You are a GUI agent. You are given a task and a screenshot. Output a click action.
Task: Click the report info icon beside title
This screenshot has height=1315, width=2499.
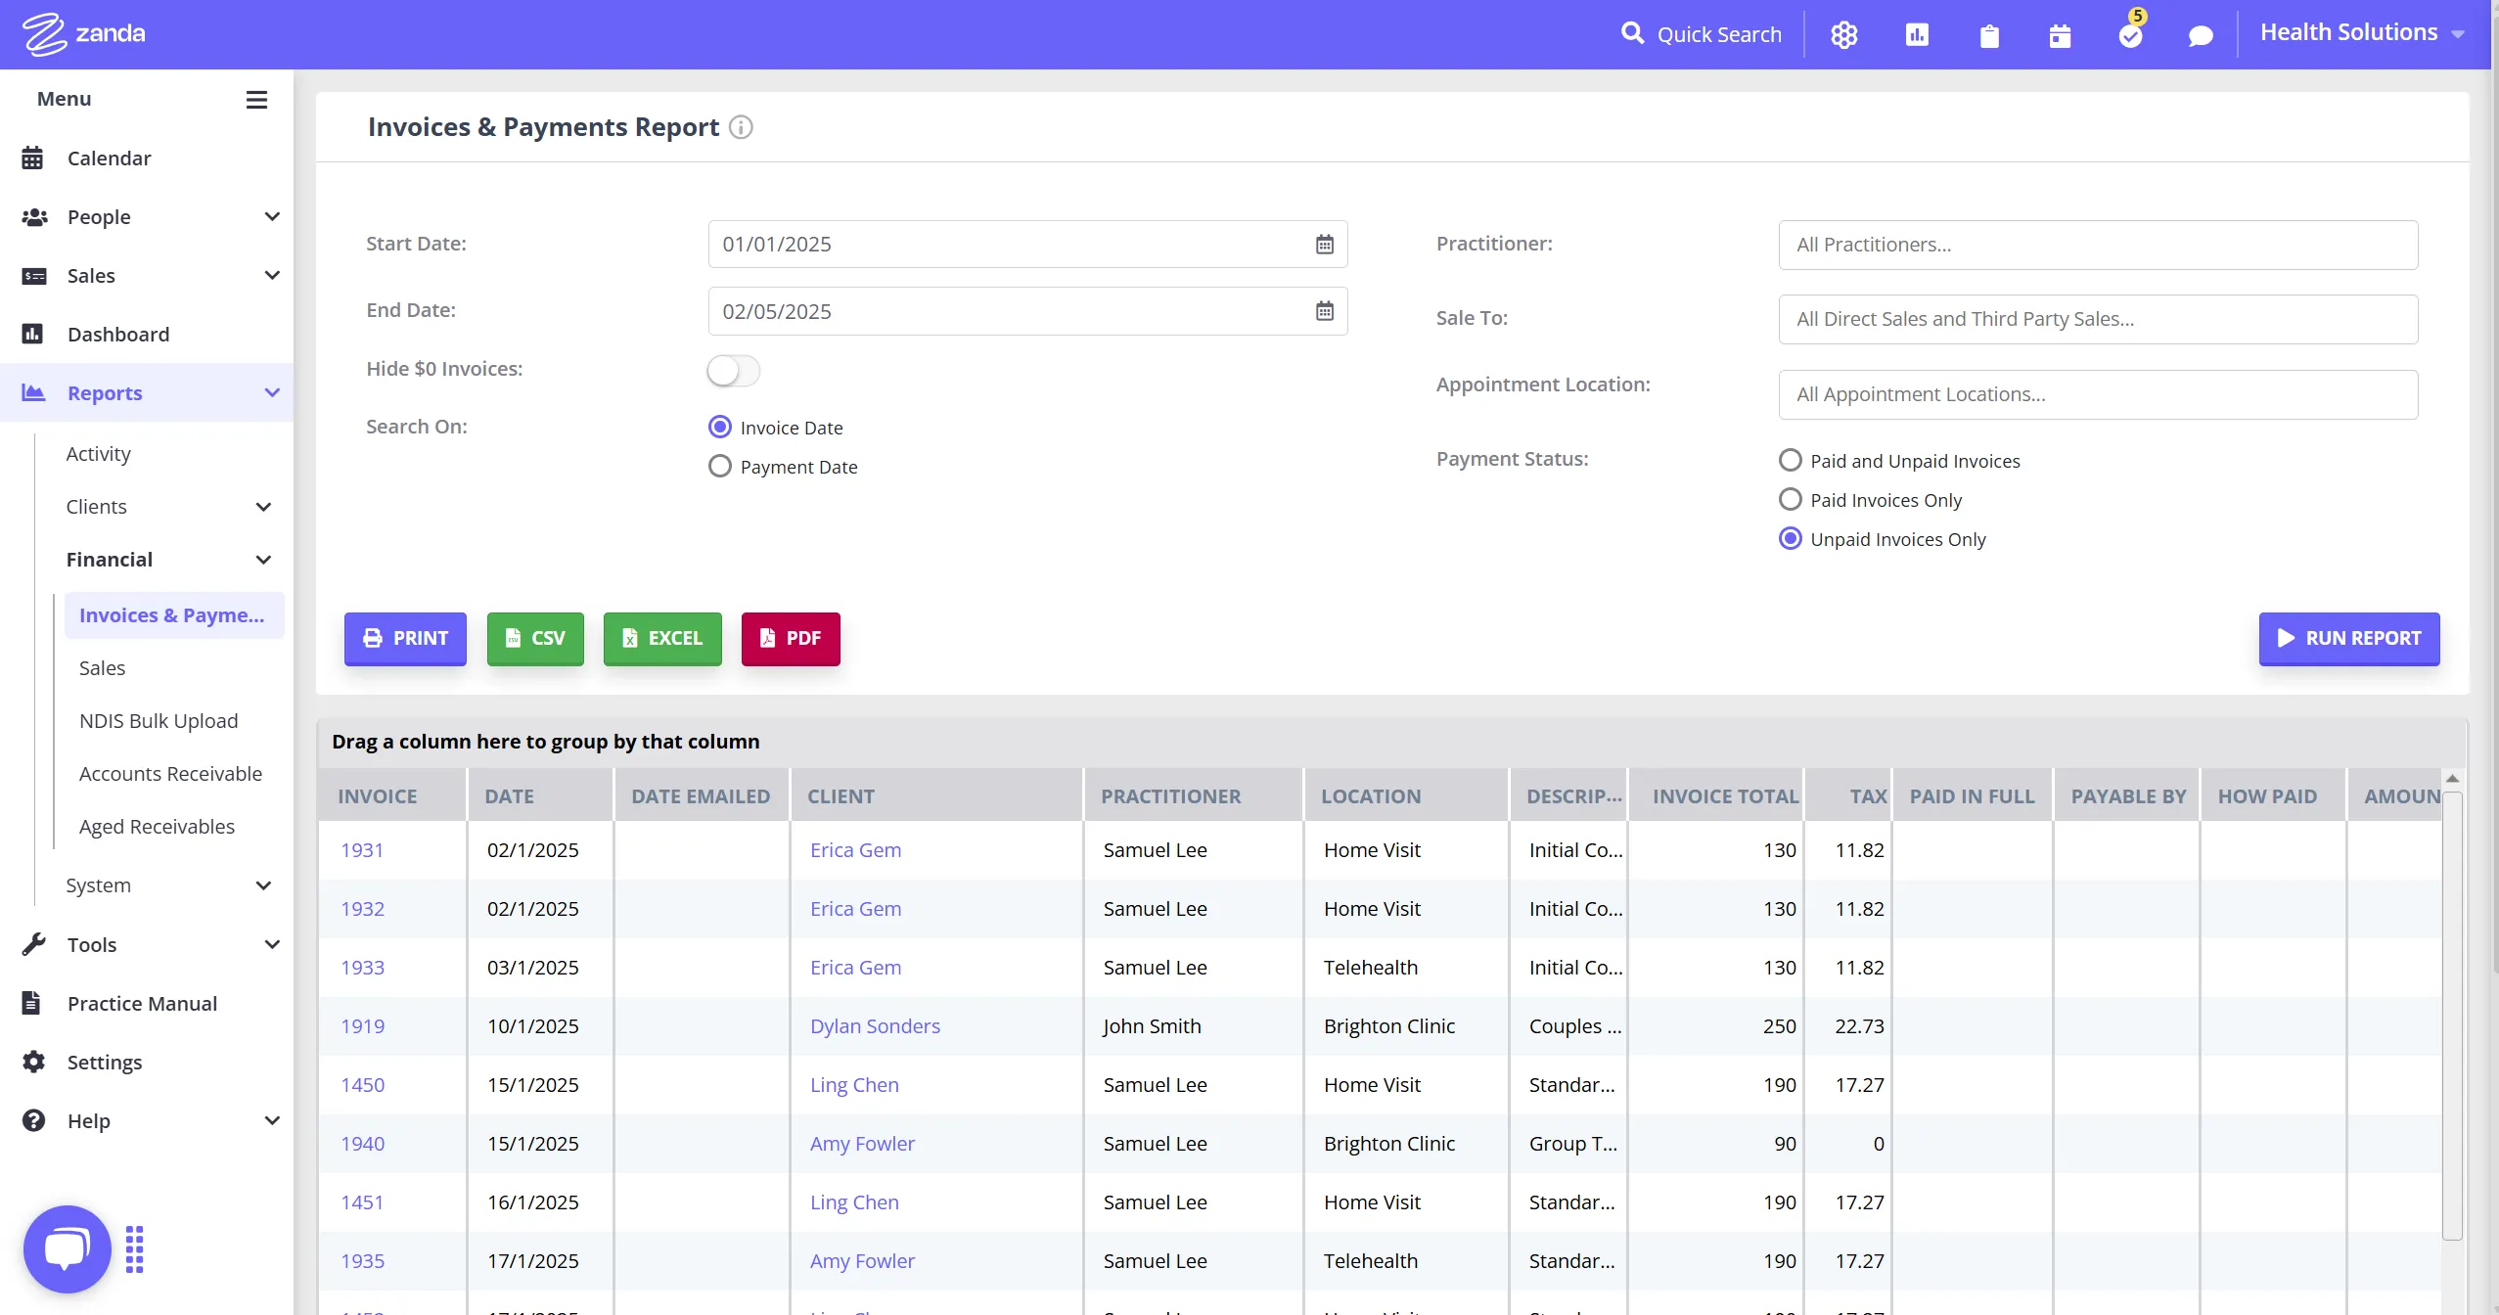[742, 127]
